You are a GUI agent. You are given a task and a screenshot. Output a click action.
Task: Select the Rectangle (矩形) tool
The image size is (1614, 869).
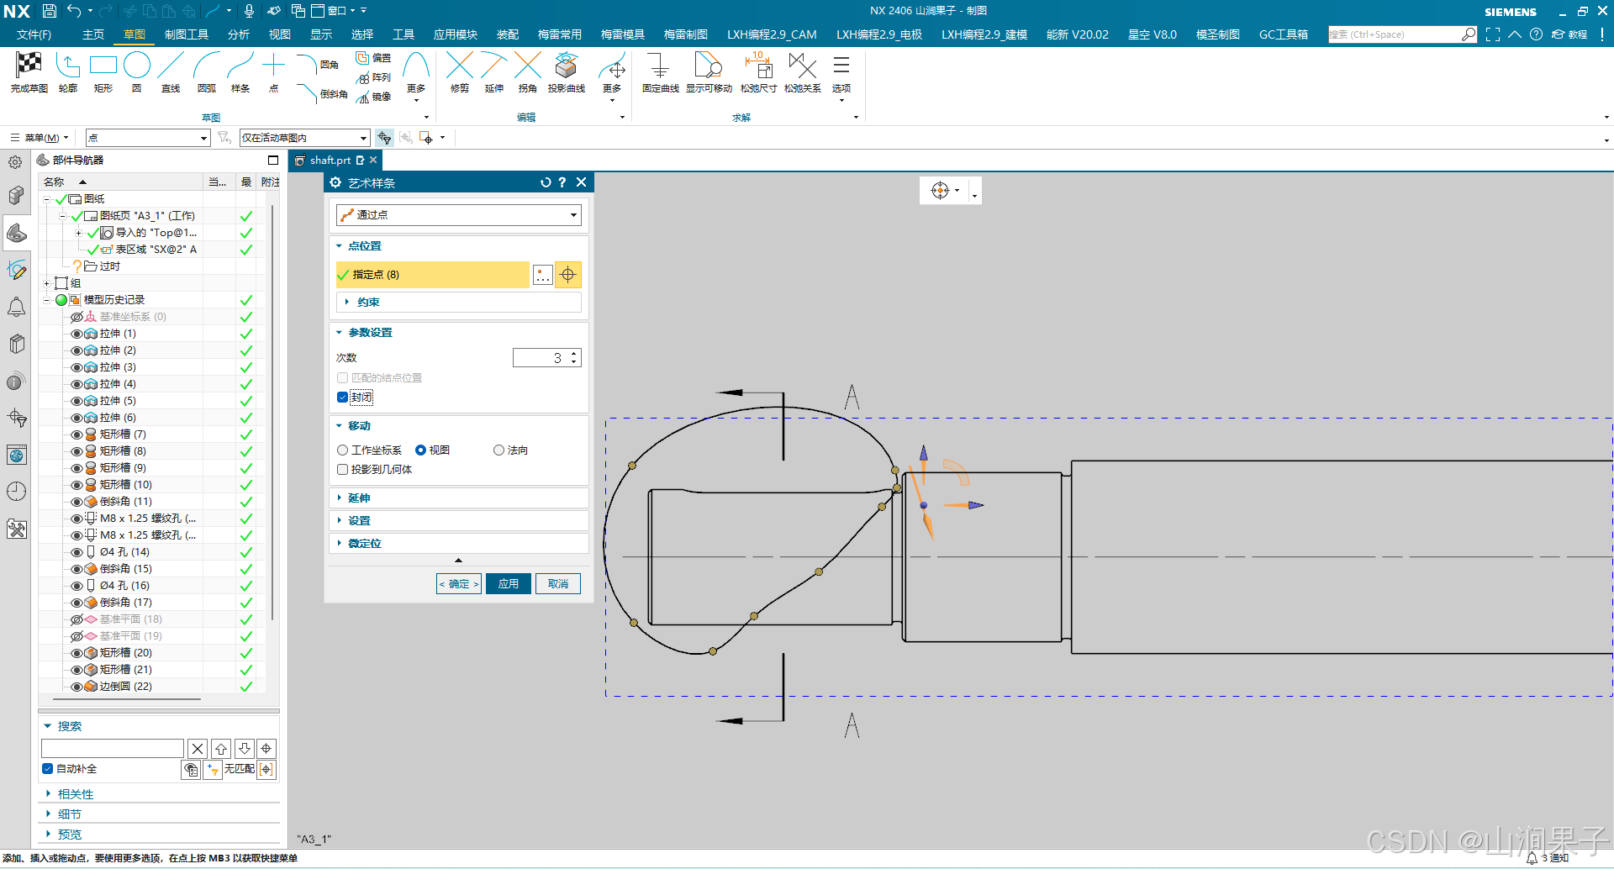pyautogui.click(x=103, y=66)
